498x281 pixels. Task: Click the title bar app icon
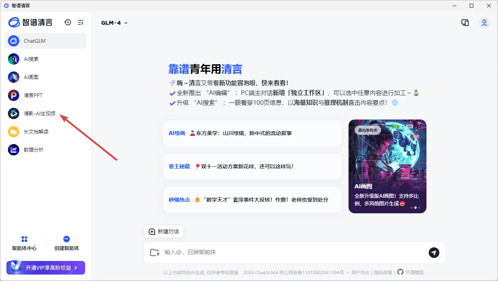click(x=6, y=6)
